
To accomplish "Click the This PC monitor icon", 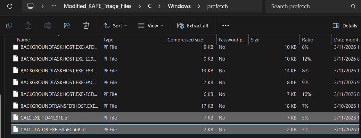I will (31, 6).
